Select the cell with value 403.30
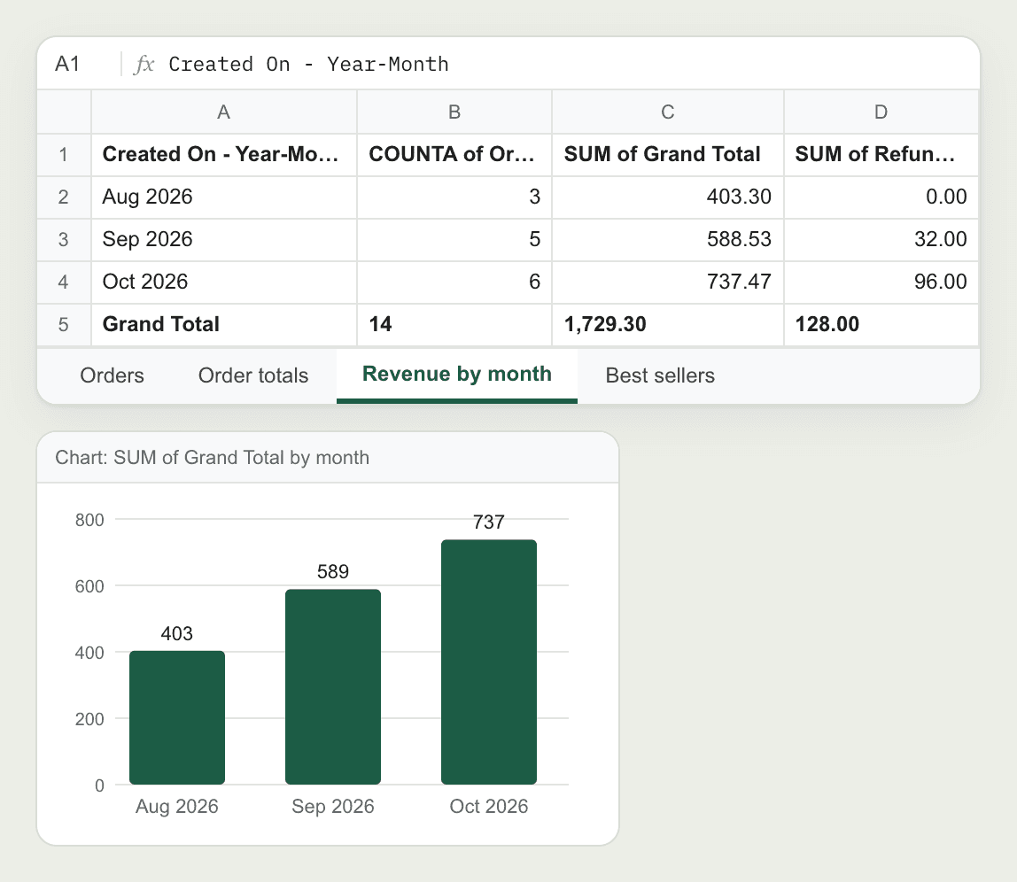 click(667, 197)
